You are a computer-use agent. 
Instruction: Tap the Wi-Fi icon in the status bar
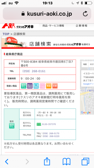(17, 3)
